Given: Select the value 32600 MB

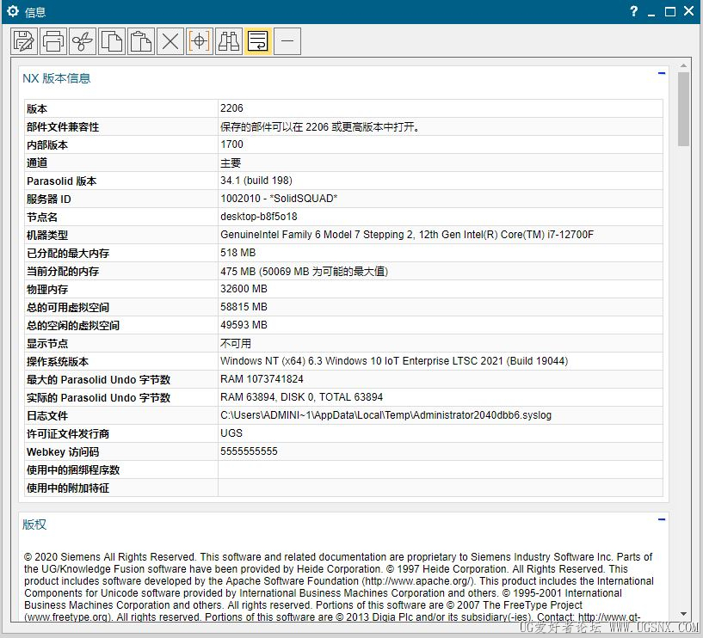Looking at the screenshot, I should pyautogui.click(x=244, y=289).
